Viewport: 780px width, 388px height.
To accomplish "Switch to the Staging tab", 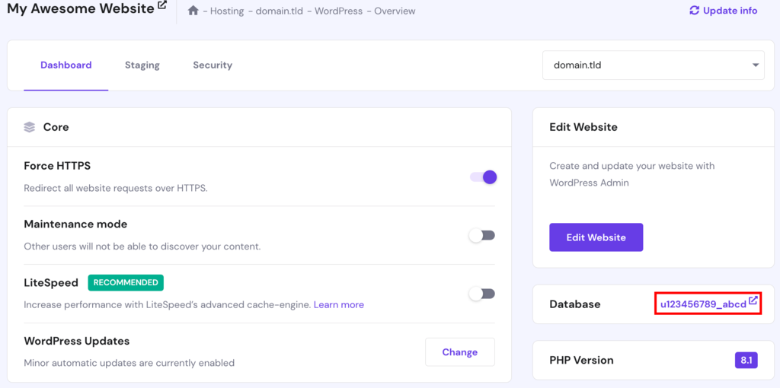I will [x=142, y=65].
